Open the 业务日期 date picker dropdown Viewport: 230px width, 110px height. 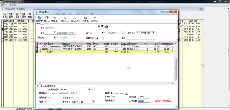(154, 33)
